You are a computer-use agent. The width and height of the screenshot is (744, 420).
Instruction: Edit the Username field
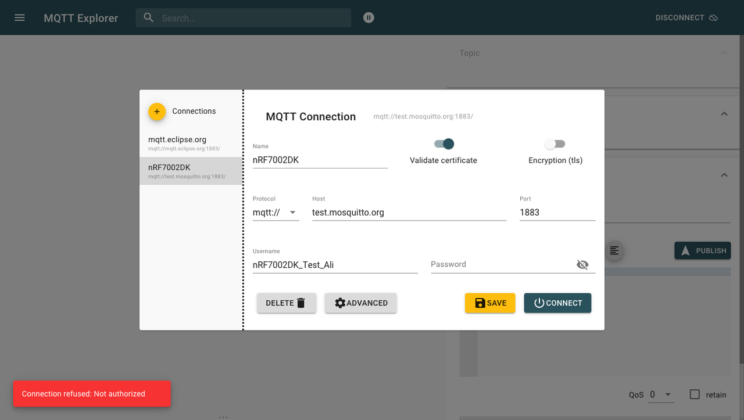point(335,265)
